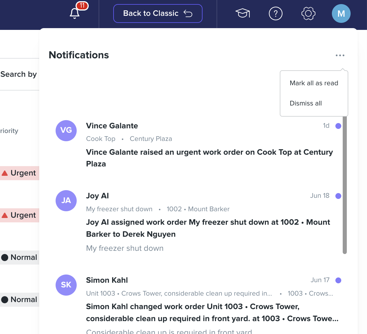
Task: Click the graduation cap learning icon
Action: click(243, 13)
